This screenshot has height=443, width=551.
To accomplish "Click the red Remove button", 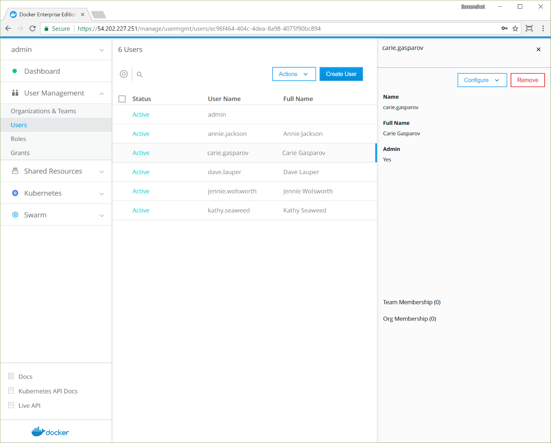I will pos(527,80).
